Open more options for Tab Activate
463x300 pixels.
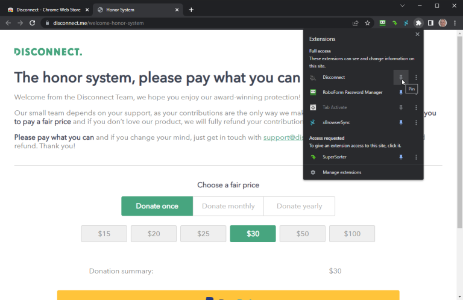(416, 107)
